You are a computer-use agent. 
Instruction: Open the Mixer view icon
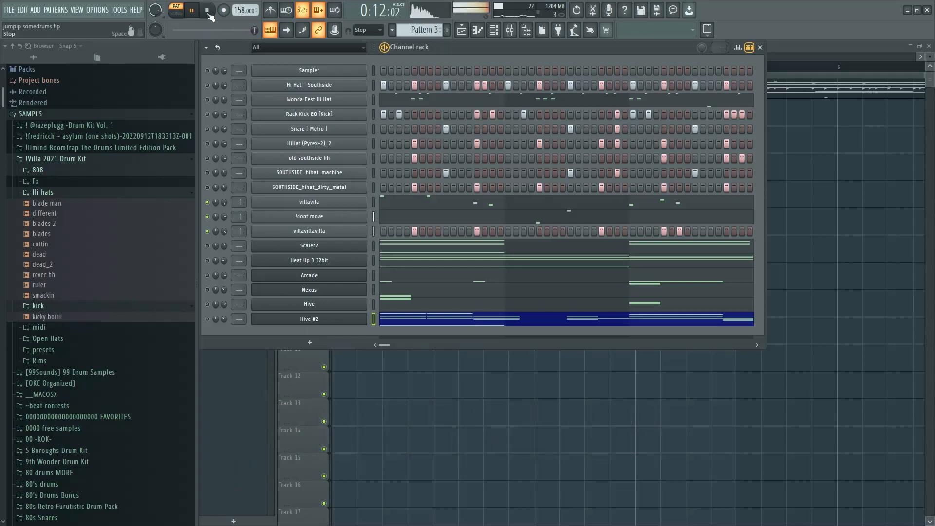click(x=510, y=30)
